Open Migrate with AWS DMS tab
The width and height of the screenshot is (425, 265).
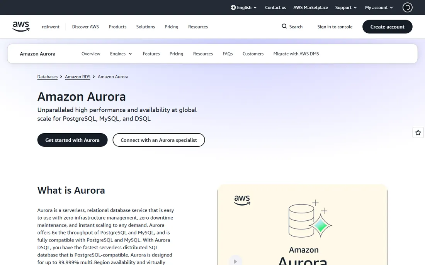[x=296, y=54]
